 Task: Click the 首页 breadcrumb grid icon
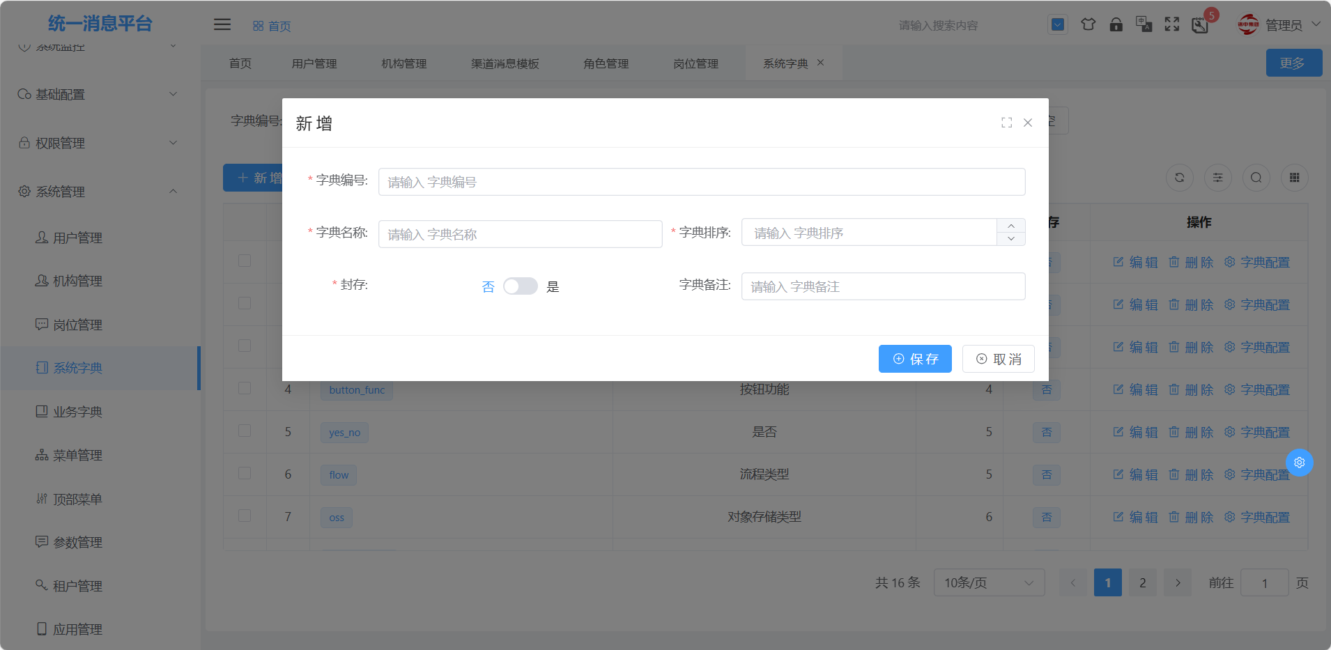tap(259, 26)
